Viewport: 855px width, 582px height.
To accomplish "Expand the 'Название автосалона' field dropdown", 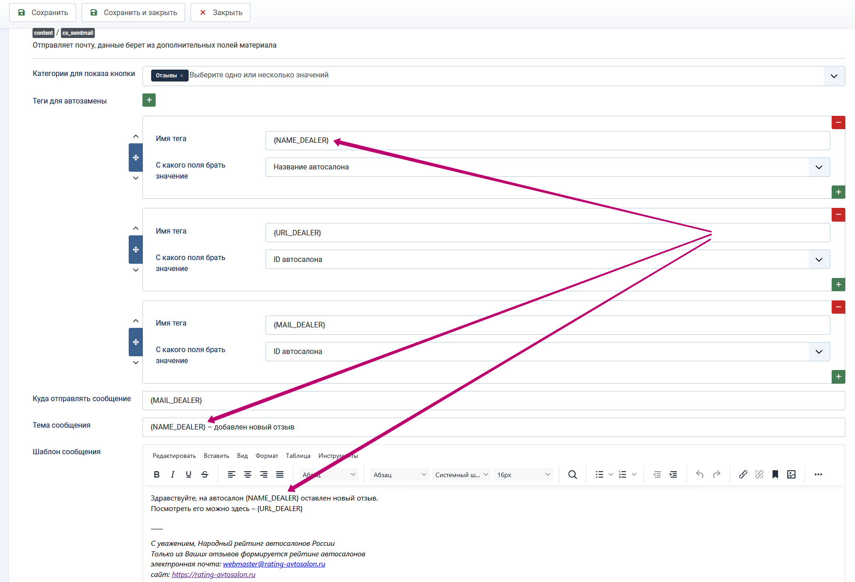I will pyautogui.click(x=819, y=167).
